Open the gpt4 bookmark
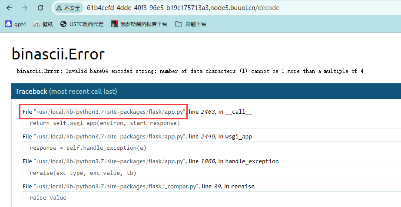401x207 pixels. pyautogui.click(x=16, y=24)
